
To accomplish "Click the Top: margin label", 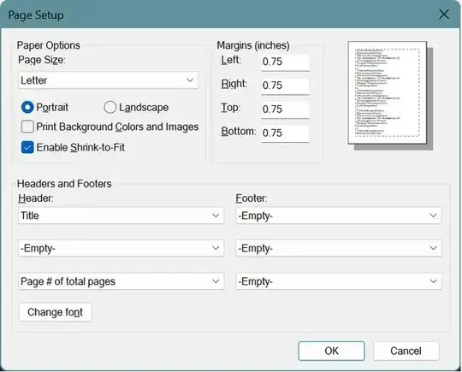I will point(231,108).
